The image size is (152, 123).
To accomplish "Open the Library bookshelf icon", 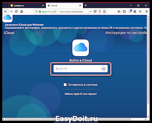I will click(119, 11).
